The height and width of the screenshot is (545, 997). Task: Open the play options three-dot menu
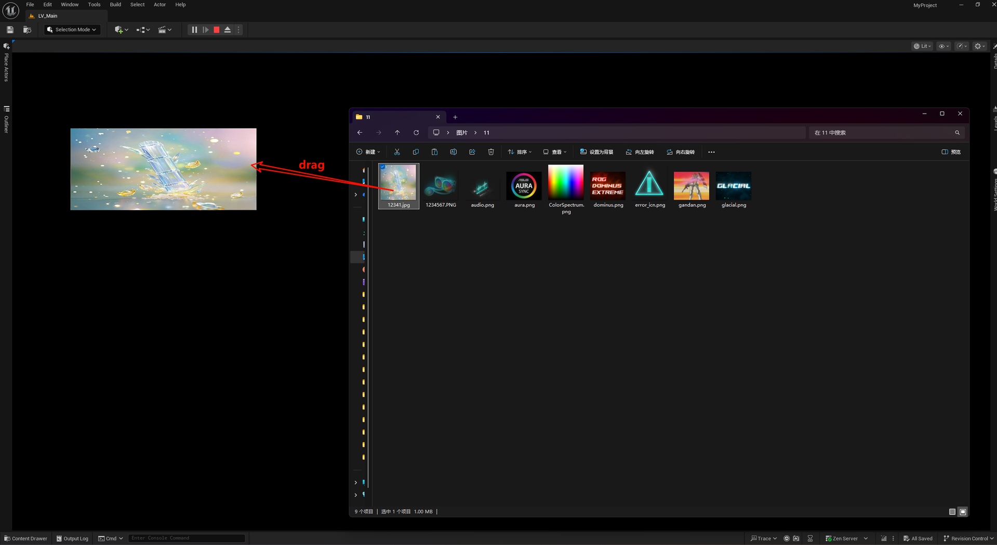238,30
